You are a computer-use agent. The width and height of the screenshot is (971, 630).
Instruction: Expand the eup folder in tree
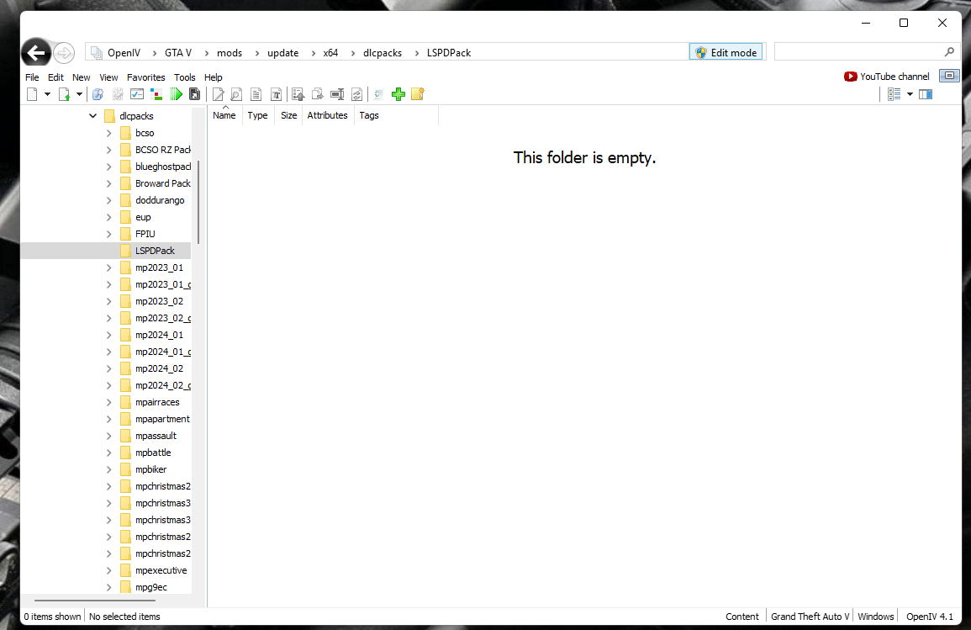(109, 218)
